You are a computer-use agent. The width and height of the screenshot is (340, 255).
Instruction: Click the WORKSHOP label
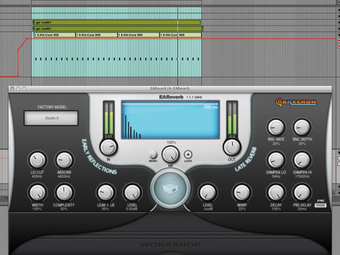point(170,244)
